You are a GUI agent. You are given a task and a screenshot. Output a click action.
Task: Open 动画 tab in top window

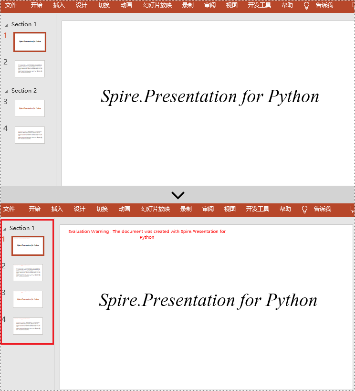(126, 5)
